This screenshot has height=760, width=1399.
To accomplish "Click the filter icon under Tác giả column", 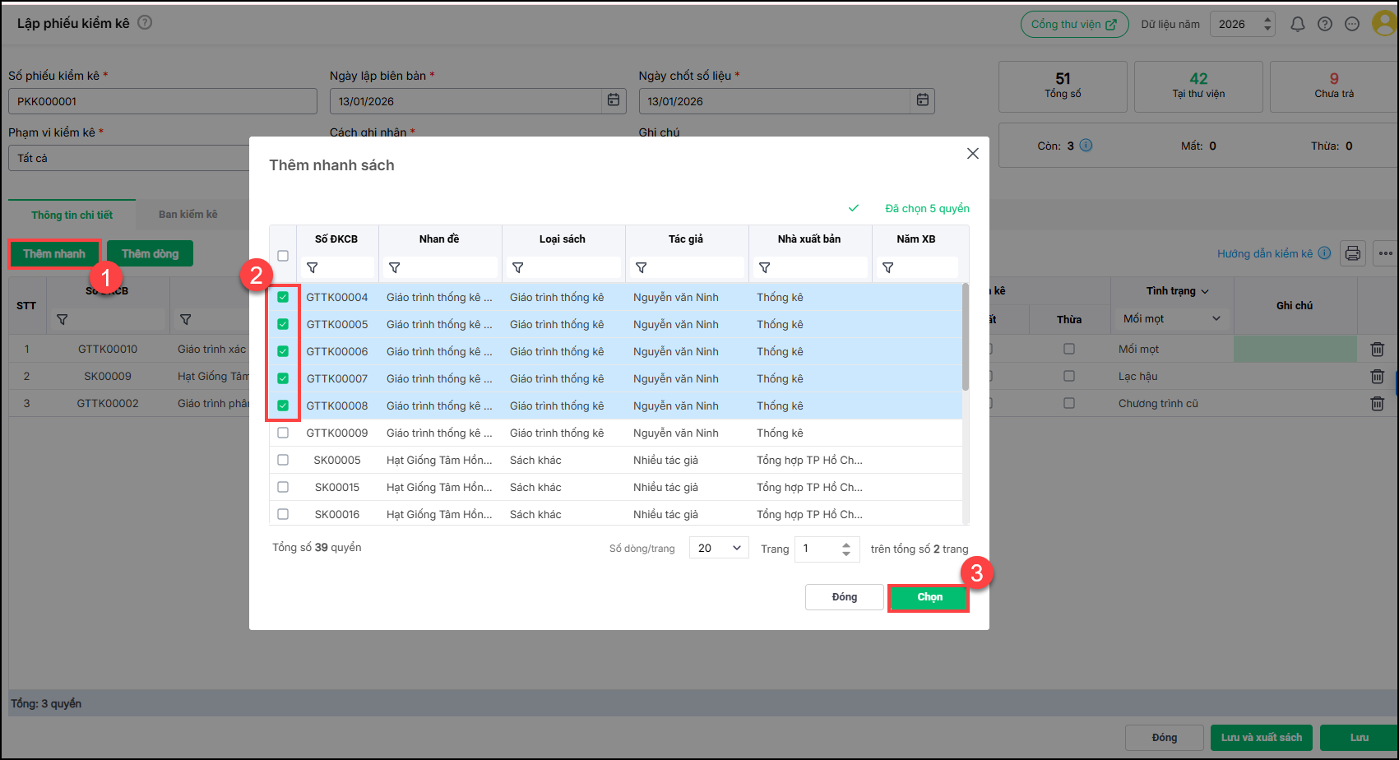I will (642, 268).
